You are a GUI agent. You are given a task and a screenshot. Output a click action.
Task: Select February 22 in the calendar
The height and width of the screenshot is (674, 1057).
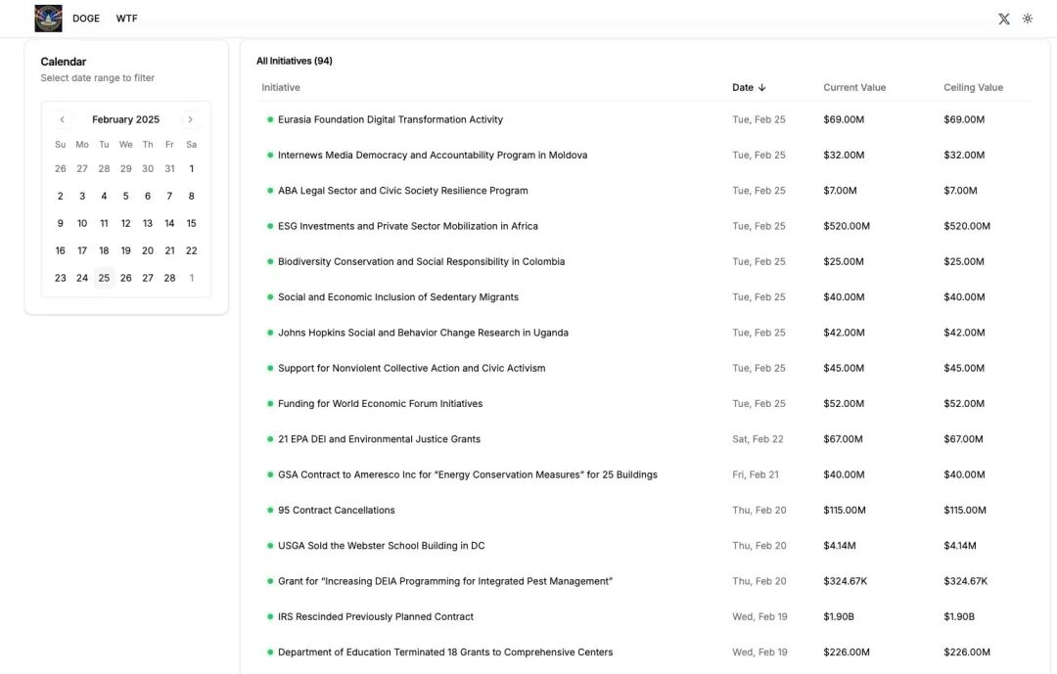[192, 250]
